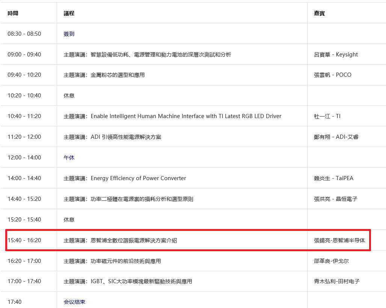Click speaker 賴炎生 - TaiPEA
Viewport: 386px width, 308px height.
click(x=333, y=178)
